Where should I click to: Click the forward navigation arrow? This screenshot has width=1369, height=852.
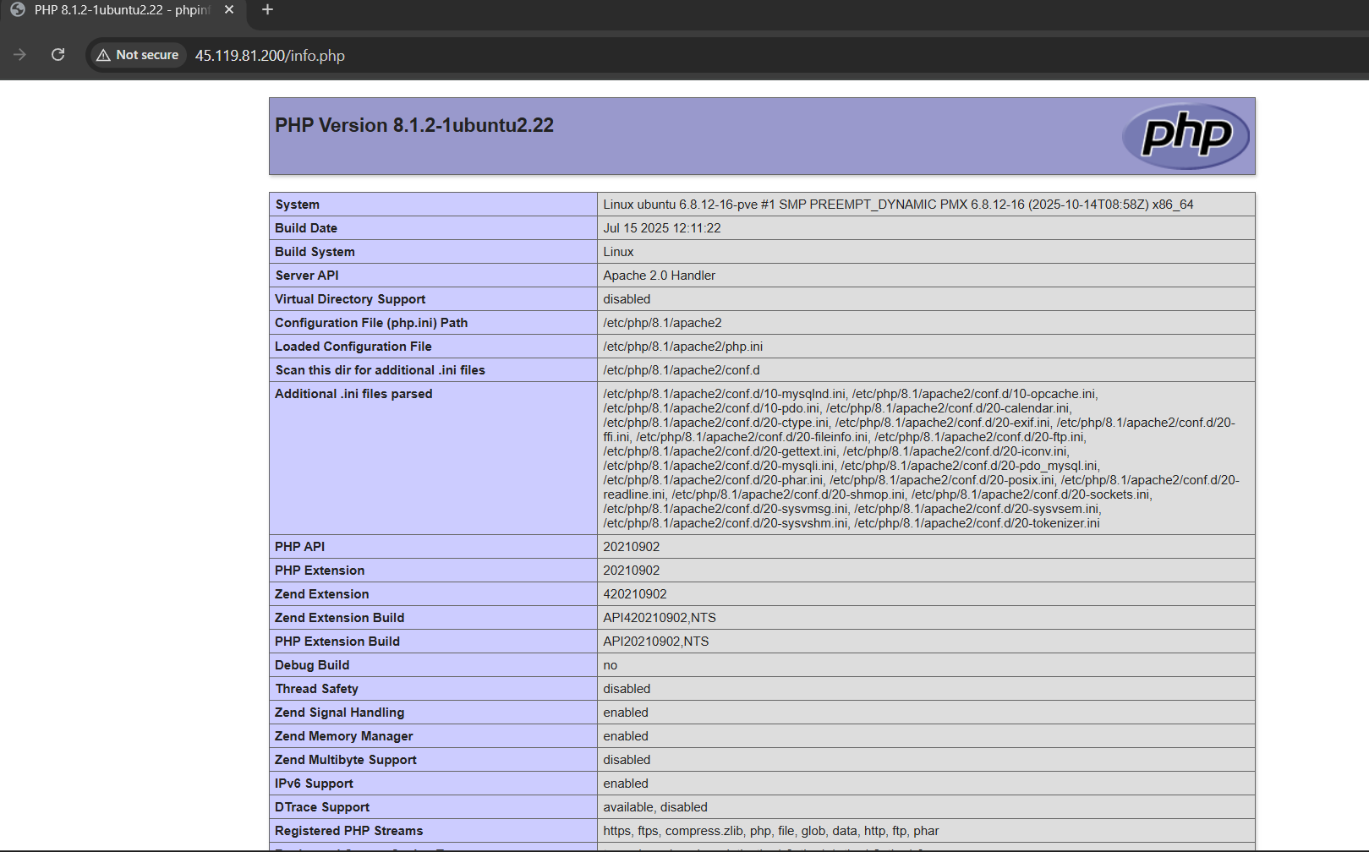coord(20,55)
